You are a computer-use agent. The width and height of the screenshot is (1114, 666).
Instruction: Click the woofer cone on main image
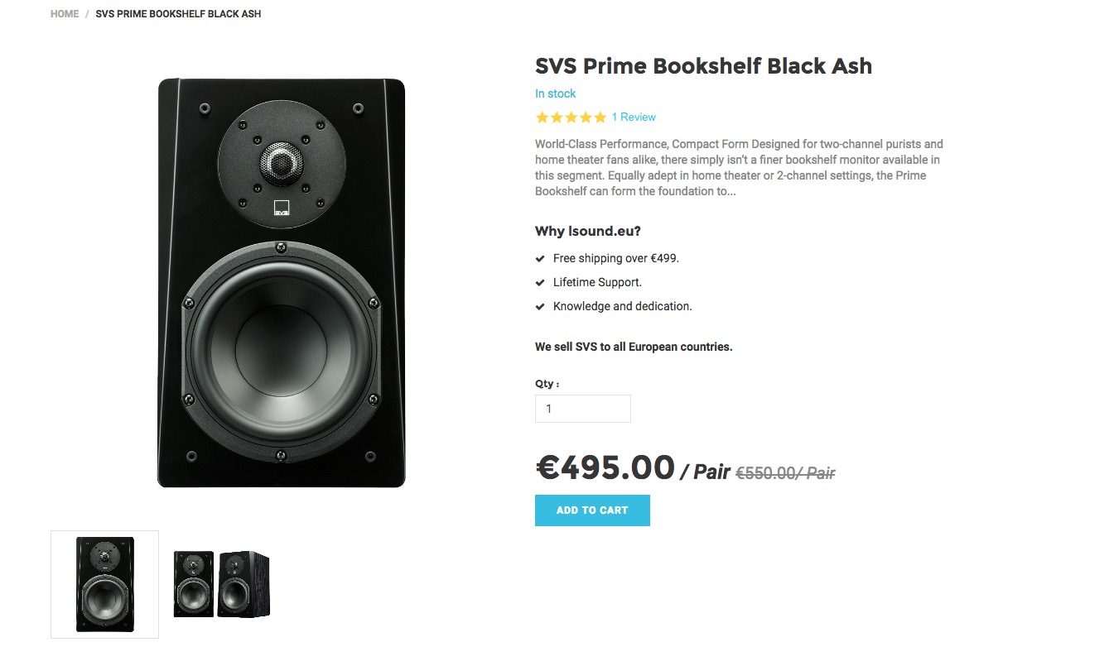(x=282, y=350)
